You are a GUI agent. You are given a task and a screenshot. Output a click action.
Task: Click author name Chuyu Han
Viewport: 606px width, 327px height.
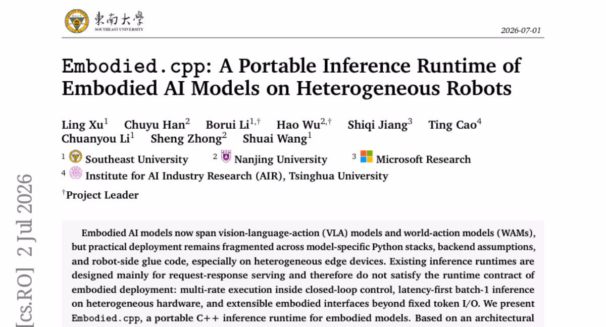pyautogui.click(x=155, y=125)
